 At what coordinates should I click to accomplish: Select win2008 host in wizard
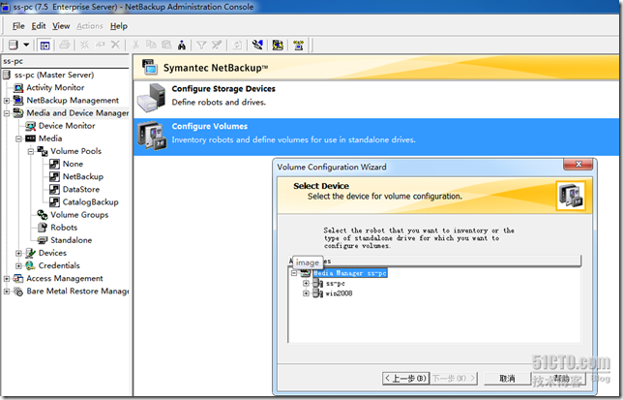[339, 293]
